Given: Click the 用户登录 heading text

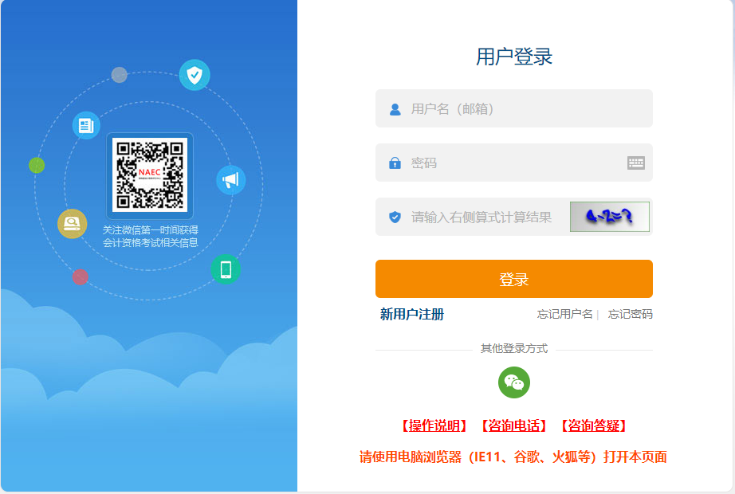Looking at the screenshot, I should 513,57.
